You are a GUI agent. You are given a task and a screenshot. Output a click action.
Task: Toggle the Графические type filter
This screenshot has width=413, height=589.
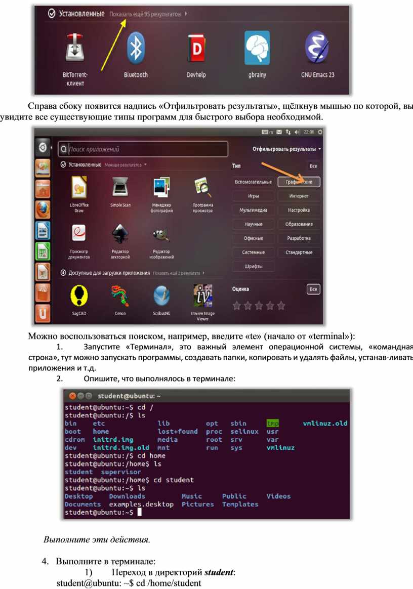[299, 182]
